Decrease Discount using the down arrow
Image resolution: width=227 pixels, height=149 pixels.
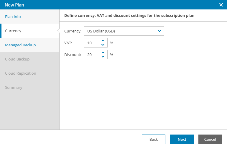pyautogui.click(x=103, y=57)
